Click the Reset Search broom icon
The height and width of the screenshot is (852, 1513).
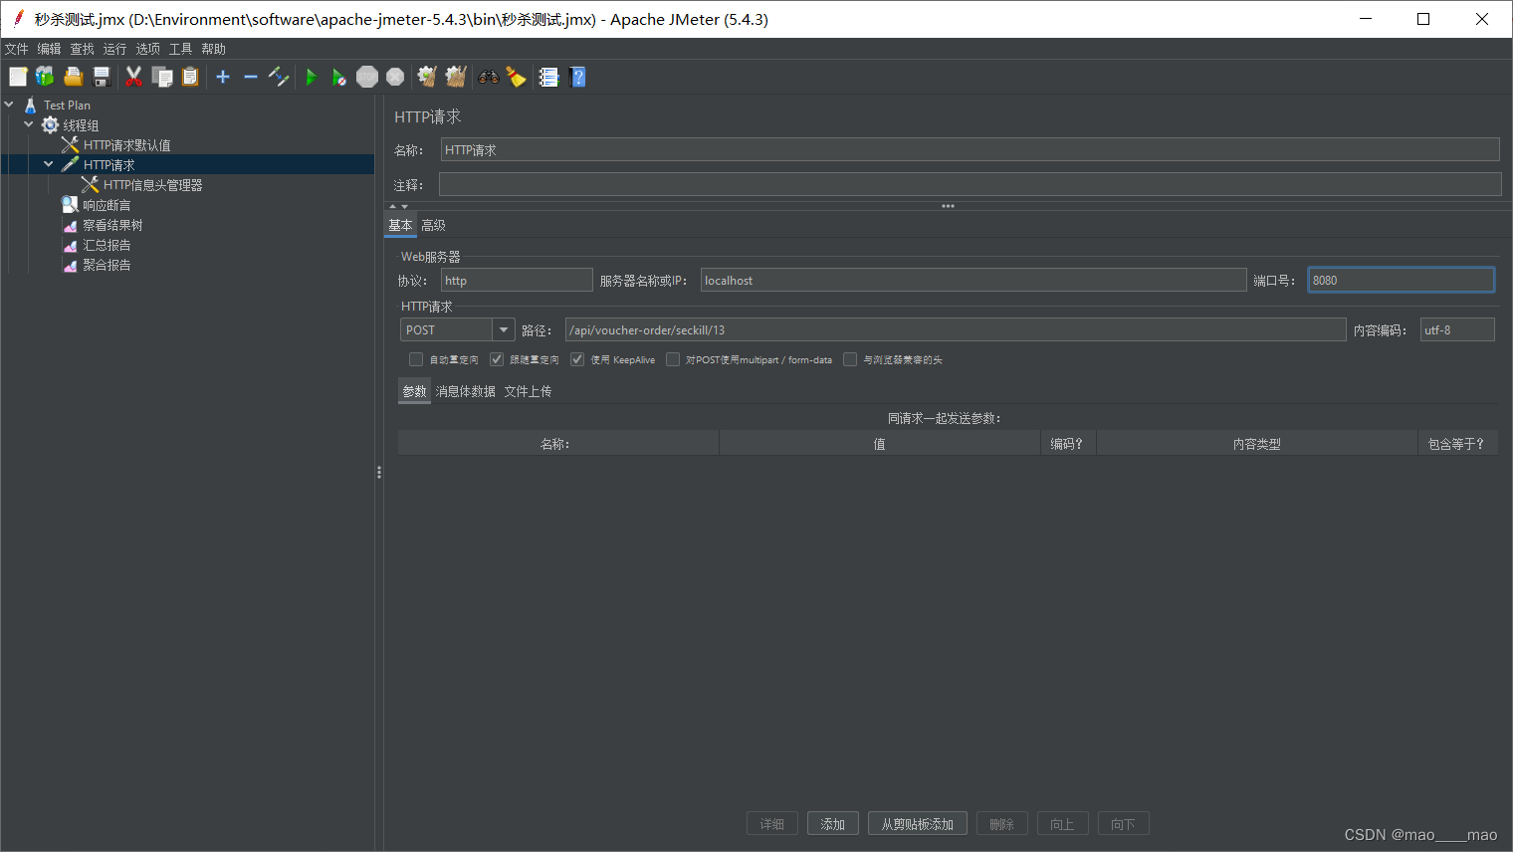516,77
